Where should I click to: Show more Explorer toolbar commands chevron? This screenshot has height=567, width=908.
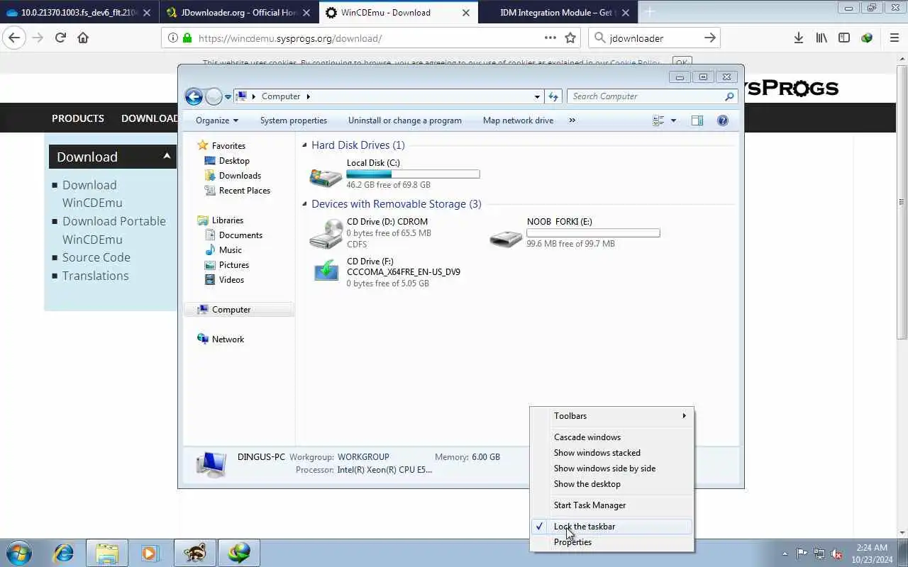pos(572,120)
